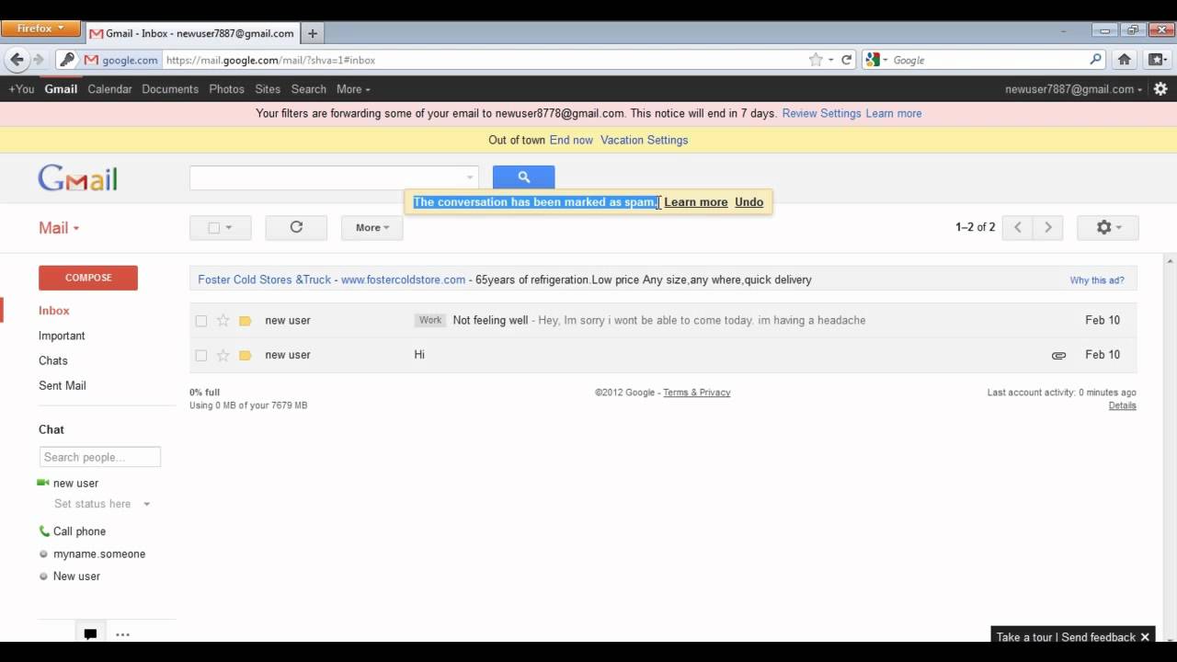
Task: Open the search engine selector dropdown
Action: pyautogui.click(x=875, y=60)
